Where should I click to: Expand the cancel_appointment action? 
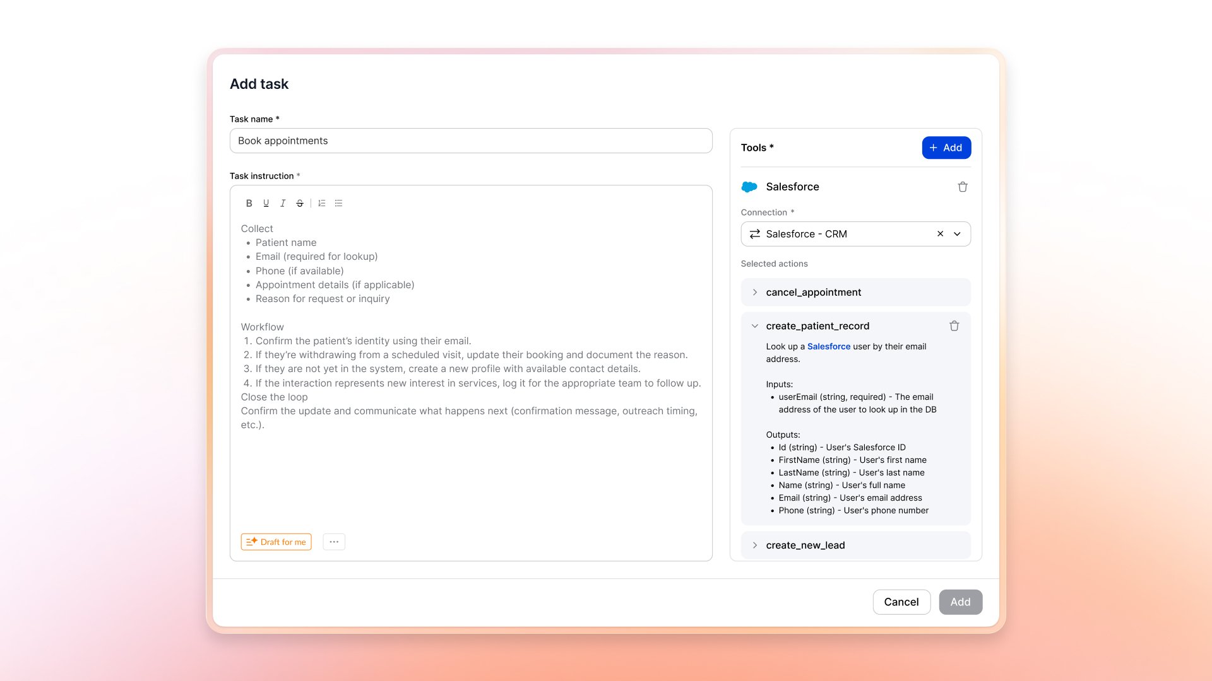(755, 292)
